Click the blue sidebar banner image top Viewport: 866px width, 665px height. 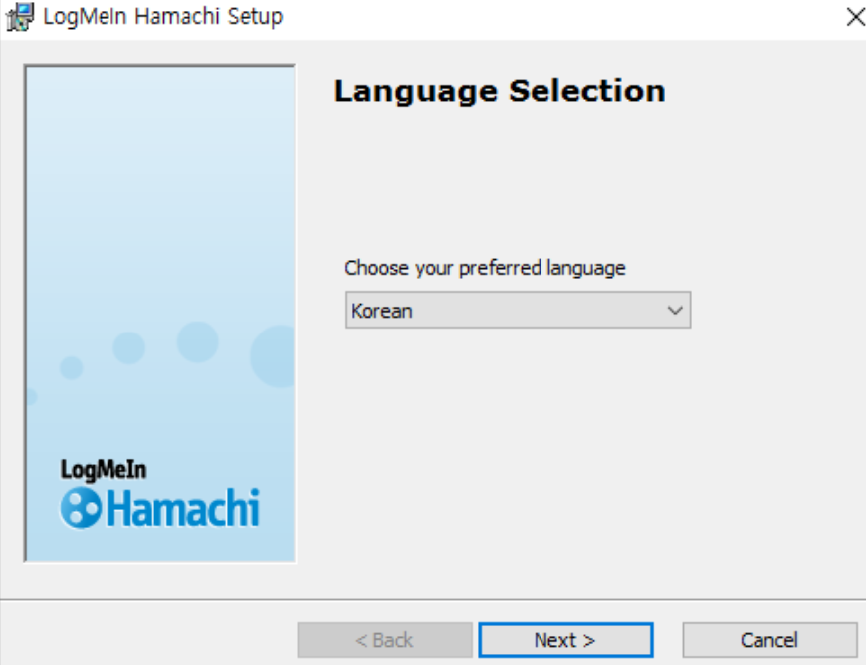pyautogui.click(x=159, y=138)
